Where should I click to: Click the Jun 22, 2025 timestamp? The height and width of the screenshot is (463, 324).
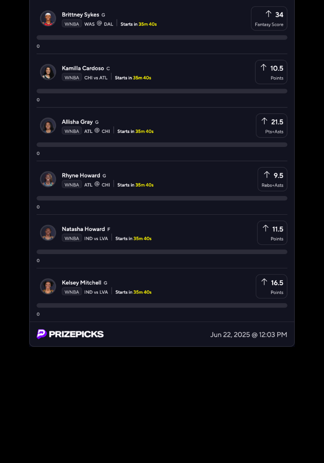[x=249, y=334]
